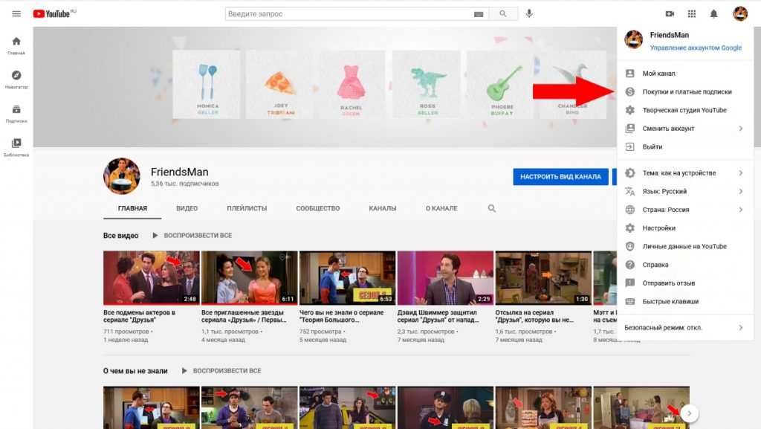Open the on-screen keyboard in search bar
Image resolution: width=761 pixels, height=429 pixels.
pyautogui.click(x=479, y=14)
